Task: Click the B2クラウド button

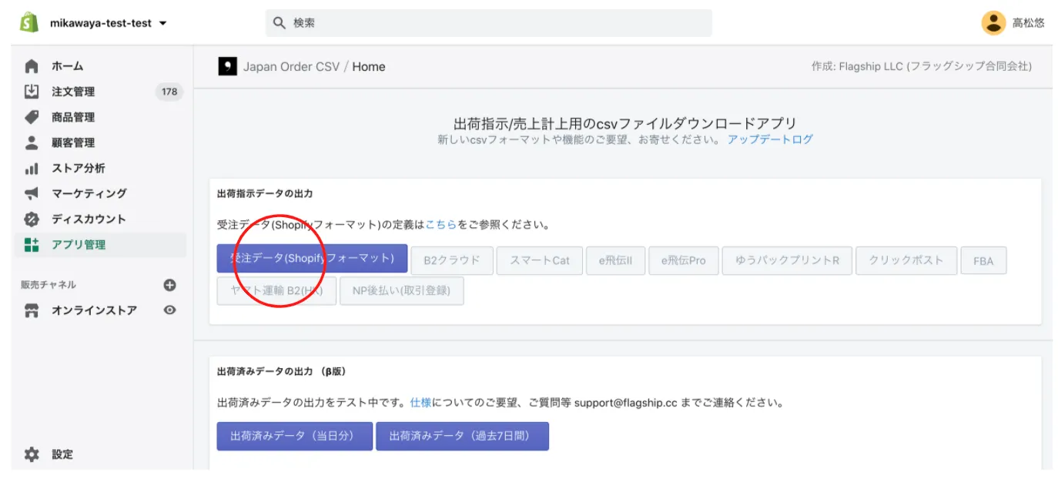Action: [452, 260]
